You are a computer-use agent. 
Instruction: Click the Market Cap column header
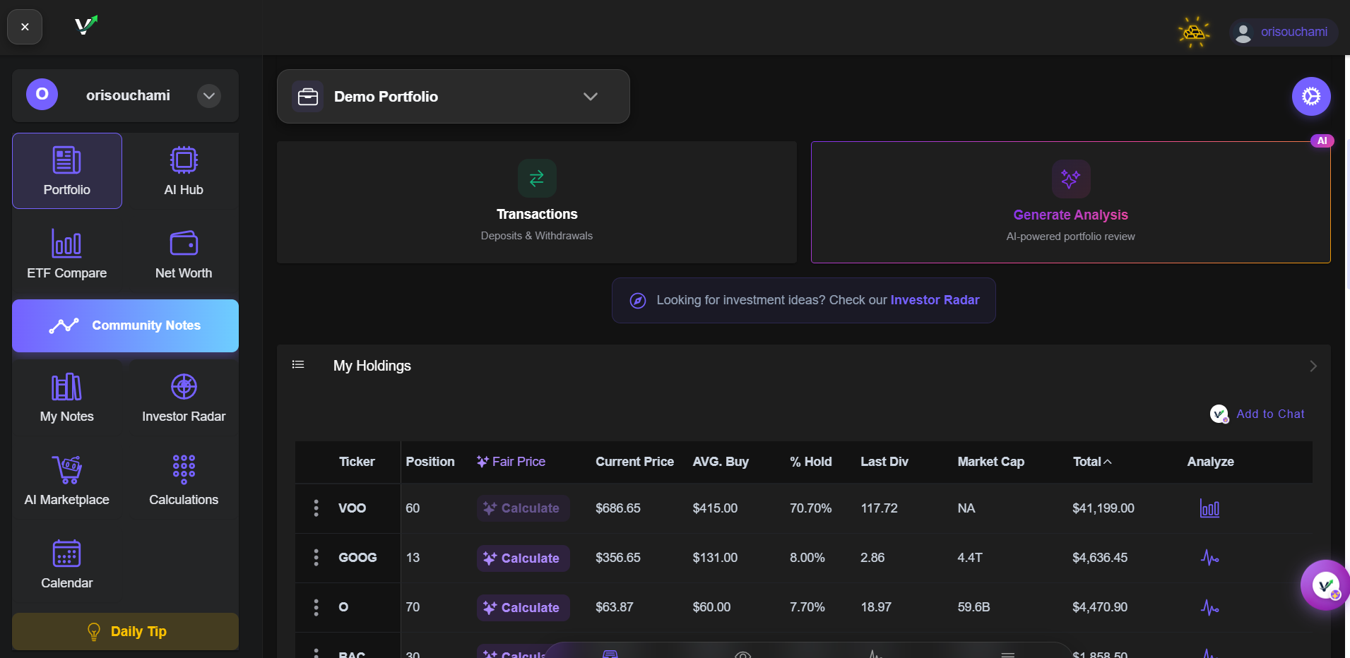(x=990, y=462)
